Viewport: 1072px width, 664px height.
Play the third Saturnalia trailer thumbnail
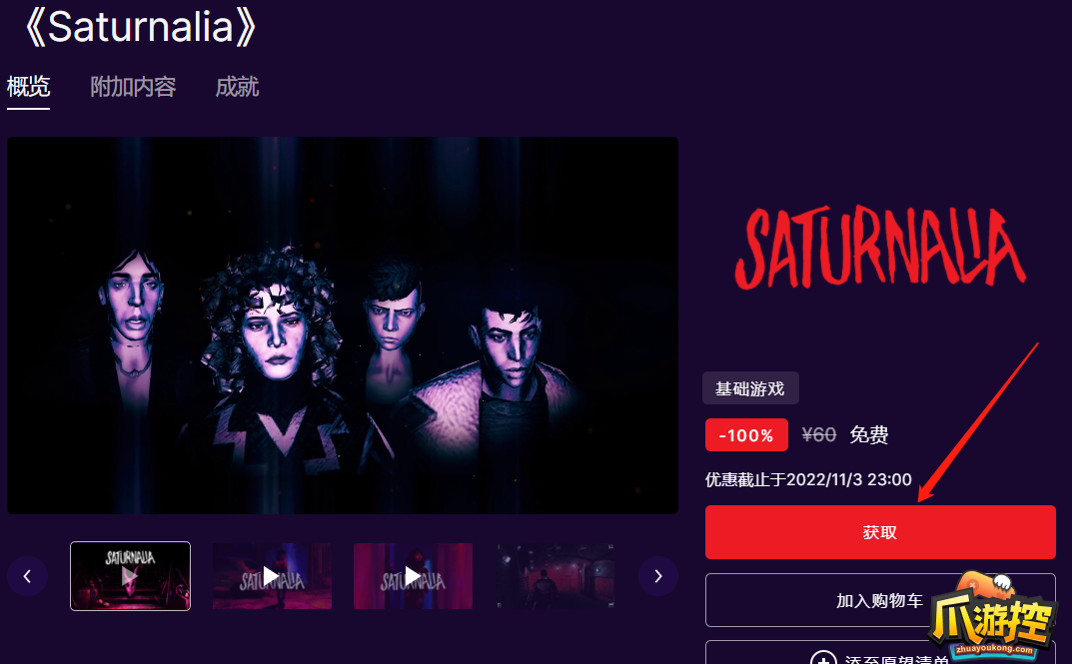[x=413, y=576]
